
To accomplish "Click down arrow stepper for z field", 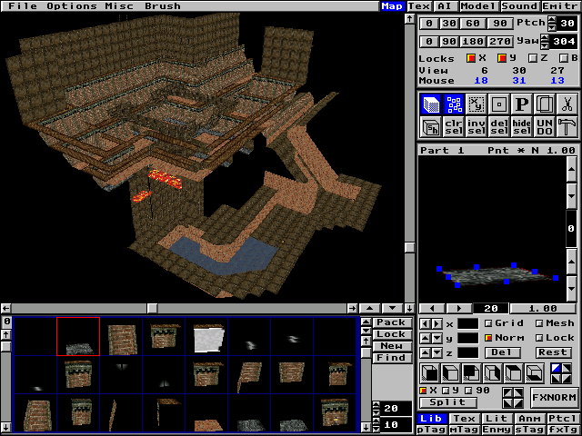I will 437,352.
